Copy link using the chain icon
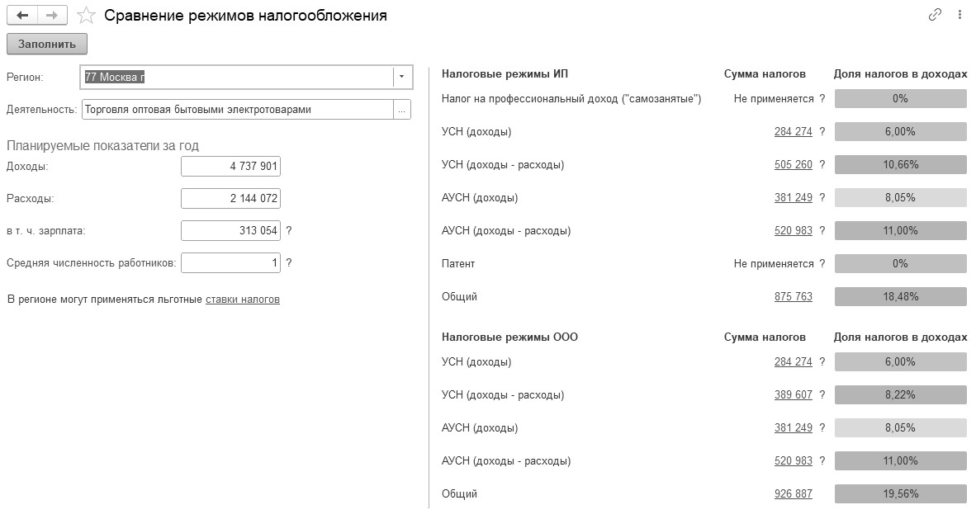Image resolution: width=976 pixels, height=519 pixels. 935,14
